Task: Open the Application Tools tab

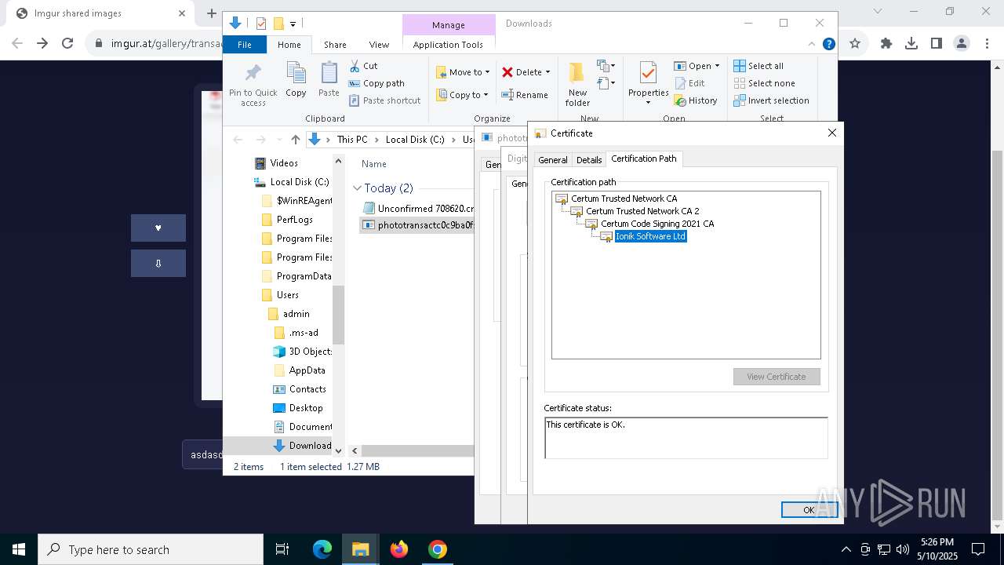Action: point(448,45)
